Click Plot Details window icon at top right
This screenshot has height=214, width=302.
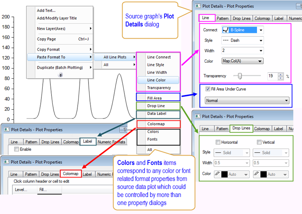[197, 6]
